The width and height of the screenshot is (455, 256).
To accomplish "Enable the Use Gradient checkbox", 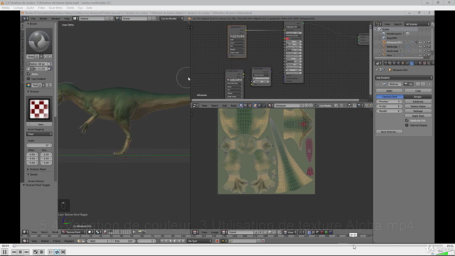I will [x=28, y=79].
